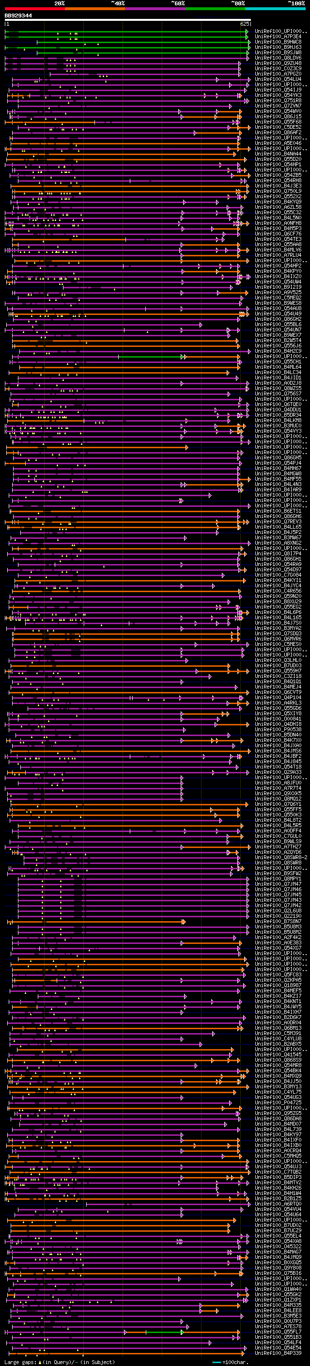Image resolution: width=310 pixels, height=1366 pixels.
Task: Click hit label UniRef100_C3ZI18
Action: (x=278, y=676)
